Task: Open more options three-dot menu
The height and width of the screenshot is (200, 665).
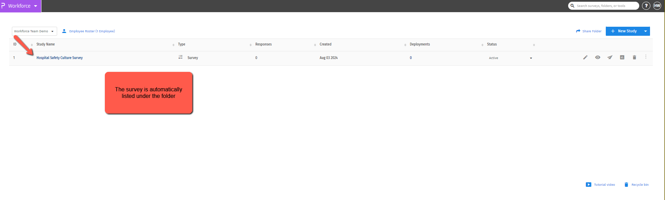Action: (x=646, y=57)
